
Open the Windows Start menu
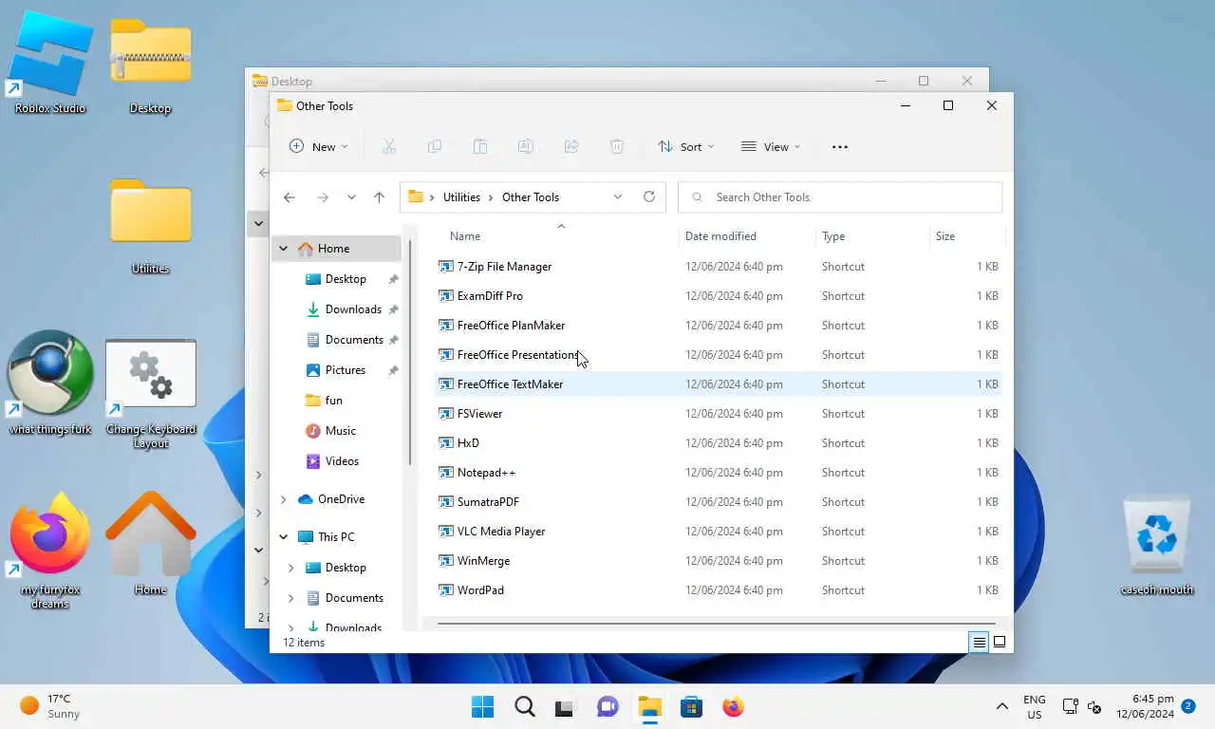(x=482, y=706)
